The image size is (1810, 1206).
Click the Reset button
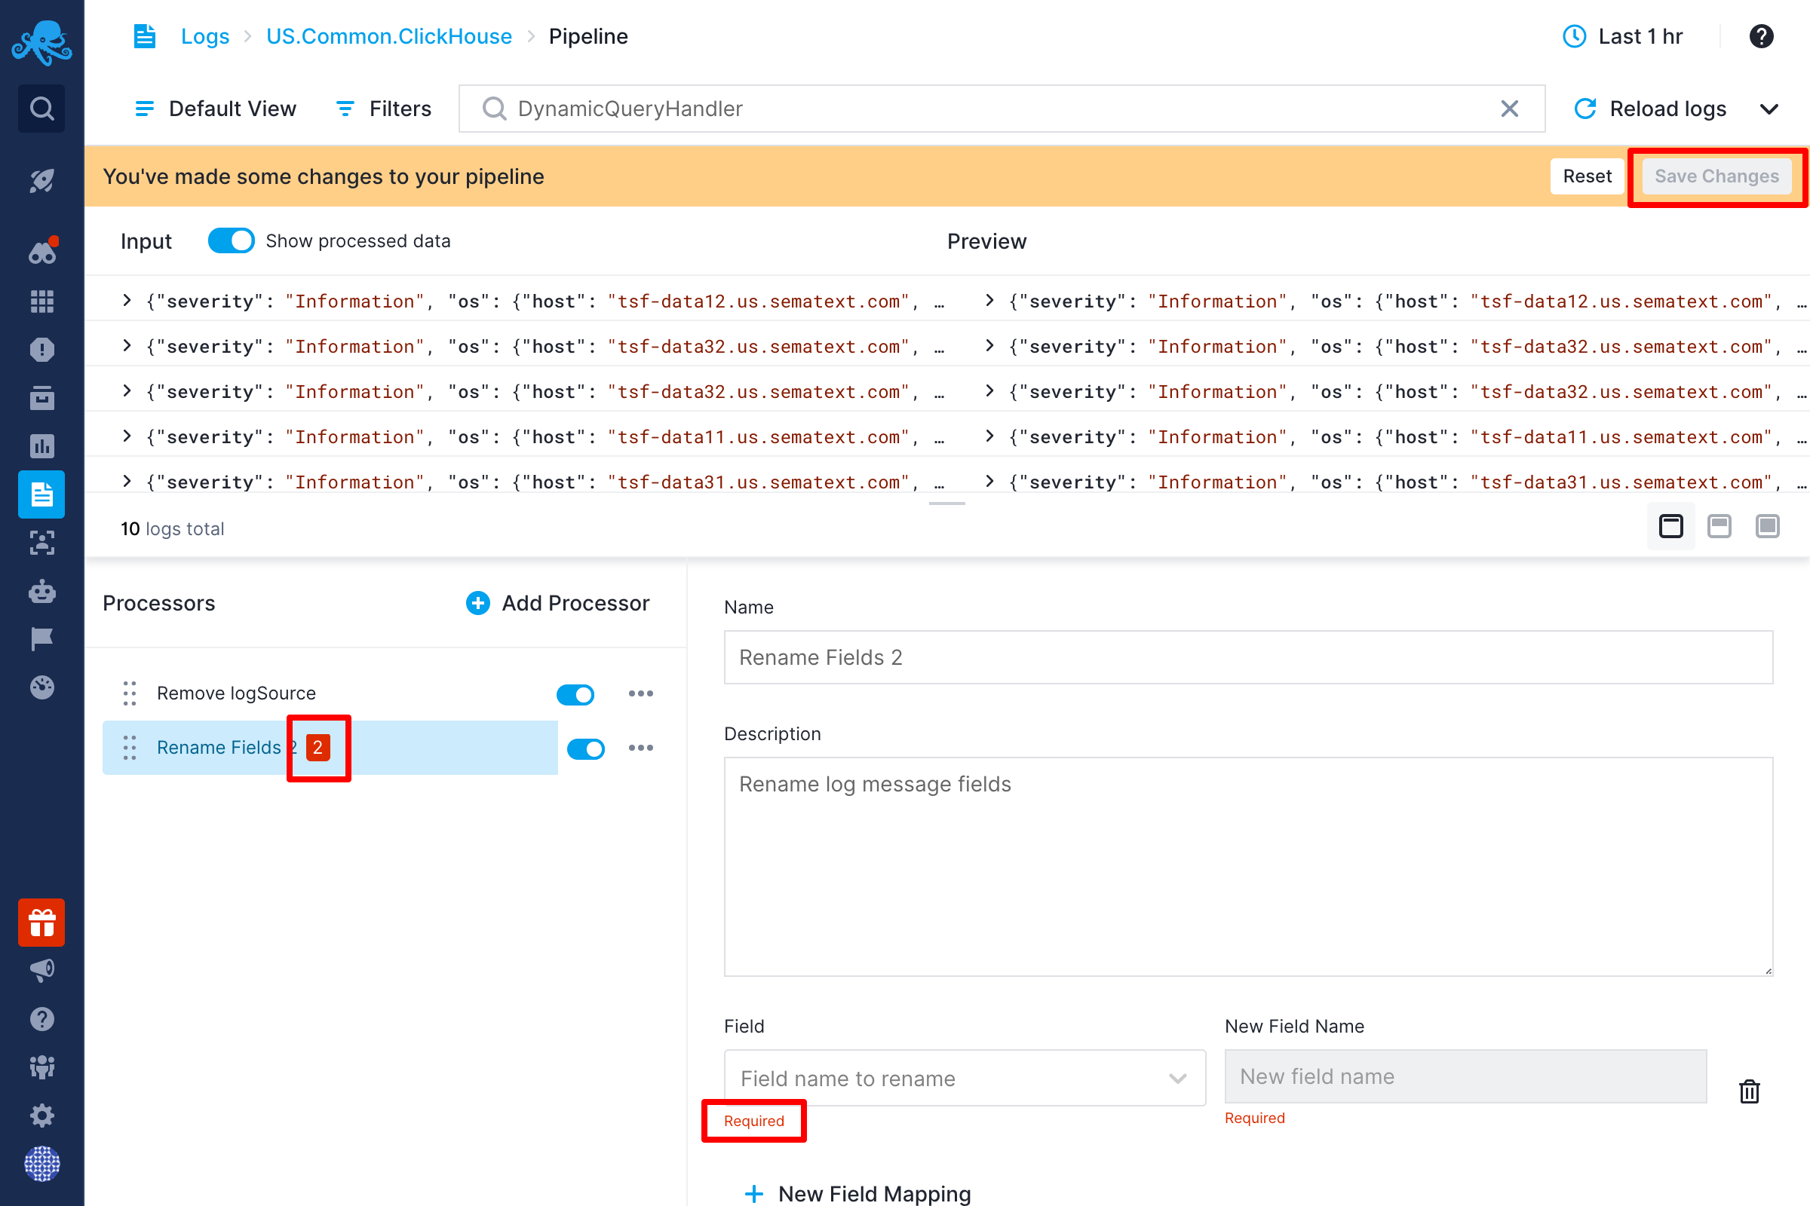[1587, 176]
